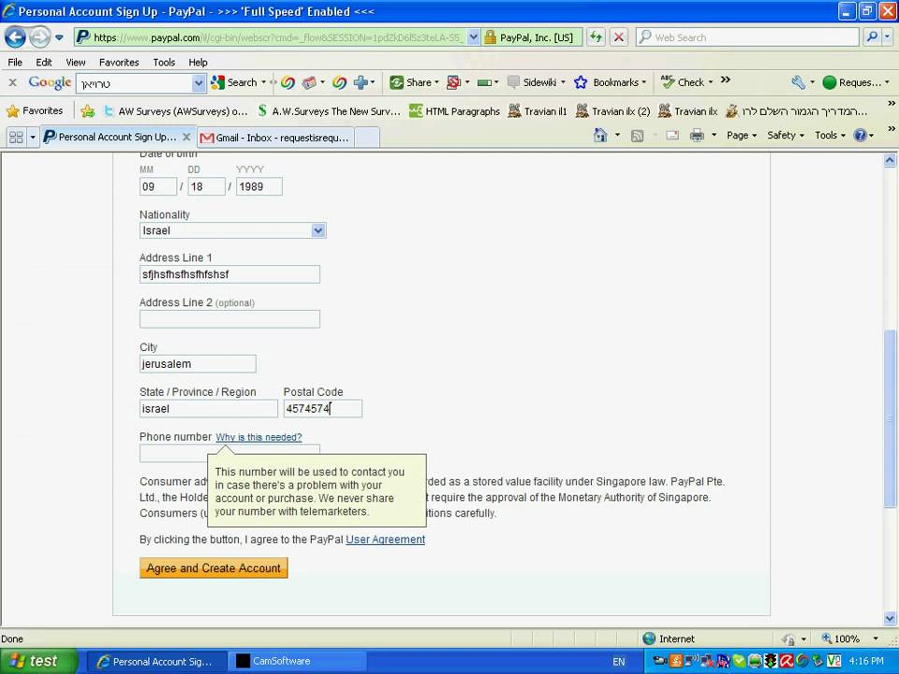The width and height of the screenshot is (899, 674).
Task: Click the Web Search magnifier button
Action: [x=872, y=37]
